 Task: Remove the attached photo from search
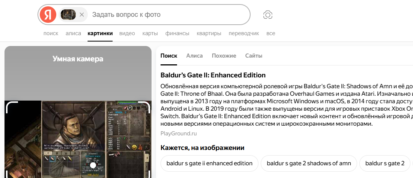(82, 15)
